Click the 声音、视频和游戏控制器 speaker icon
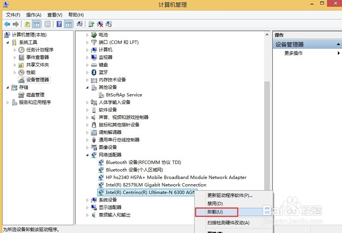342x233 pixels. point(93,117)
